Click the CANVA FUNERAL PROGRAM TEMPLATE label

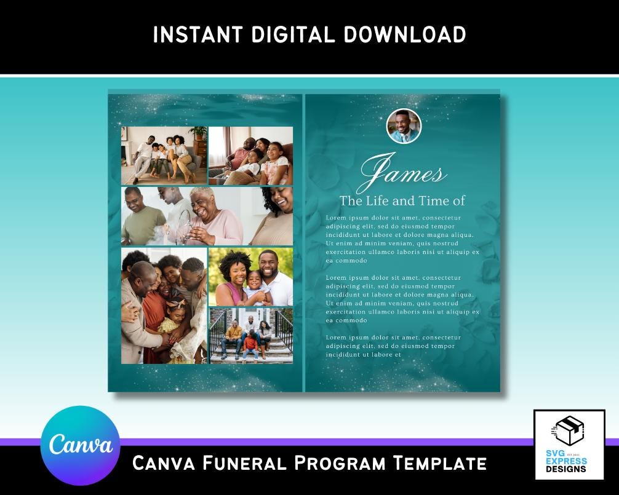click(309, 465)
